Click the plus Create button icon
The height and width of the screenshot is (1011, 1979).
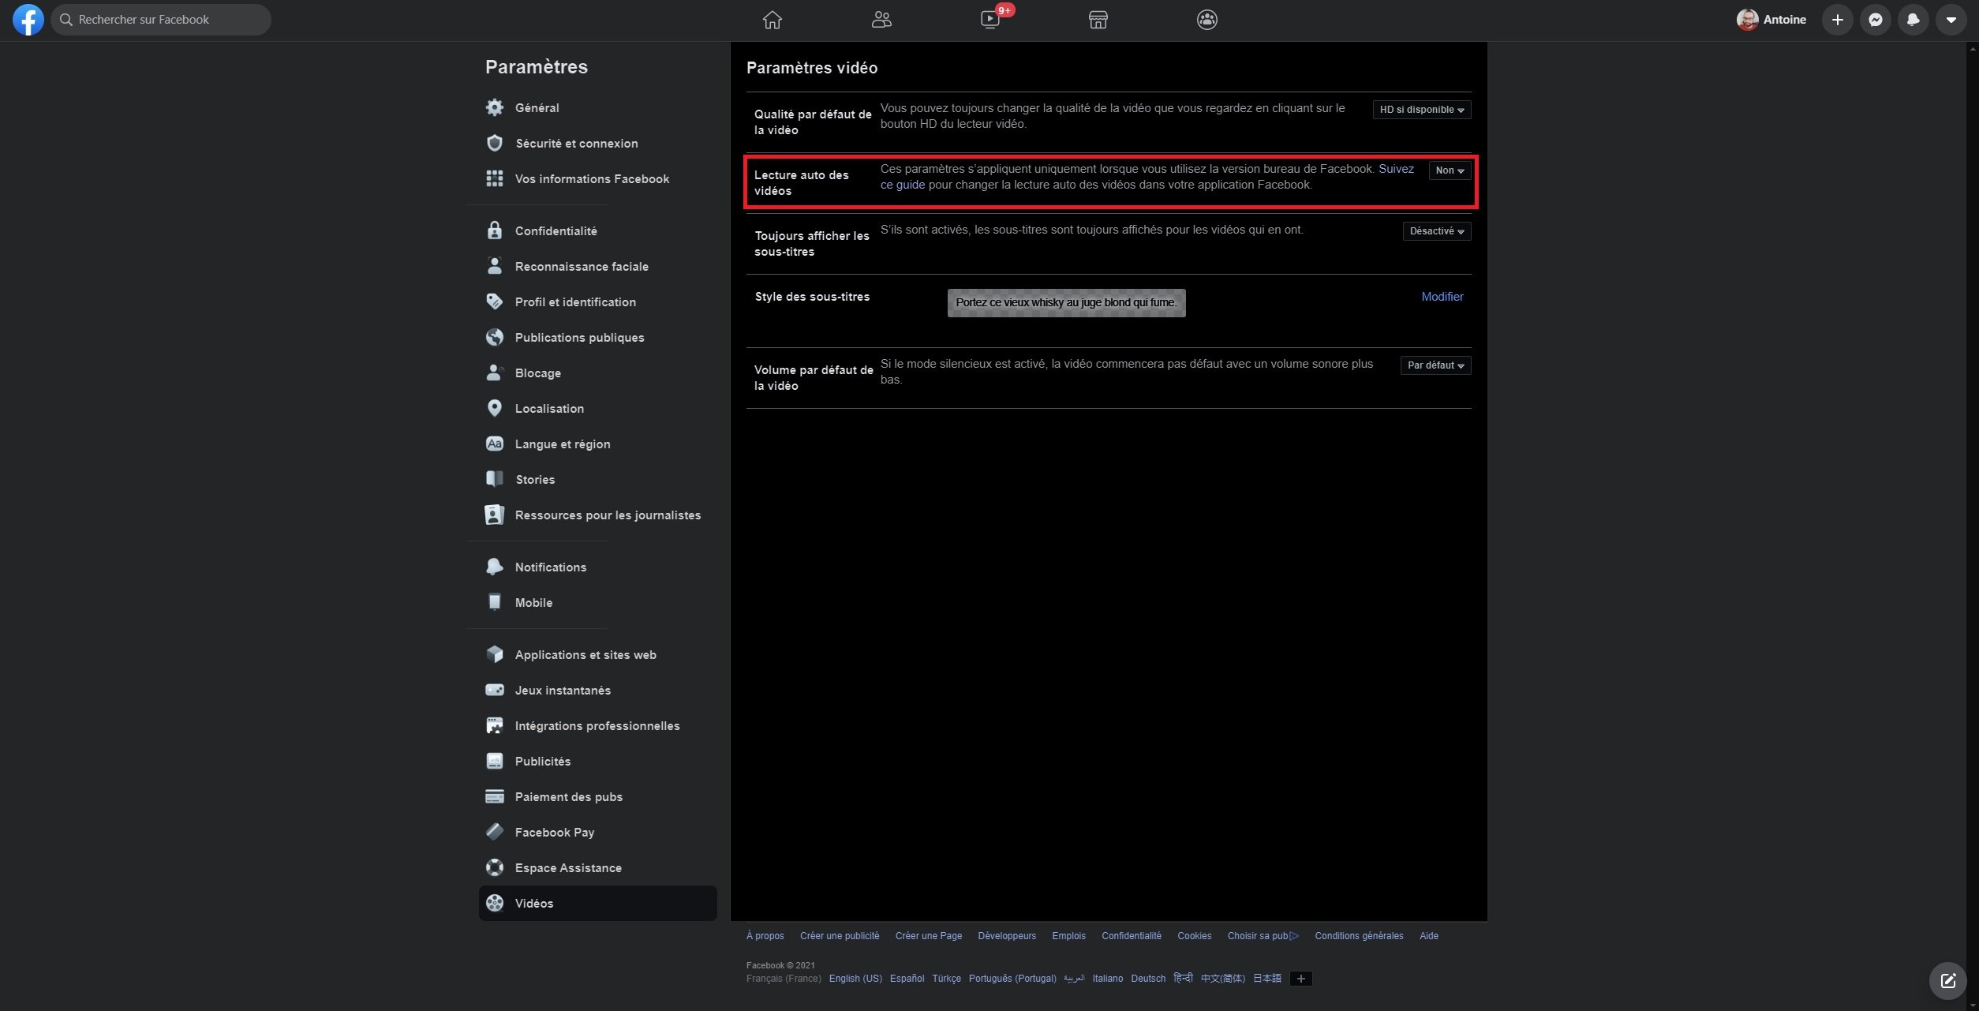pyautogui.click(x=1837, y=20)
